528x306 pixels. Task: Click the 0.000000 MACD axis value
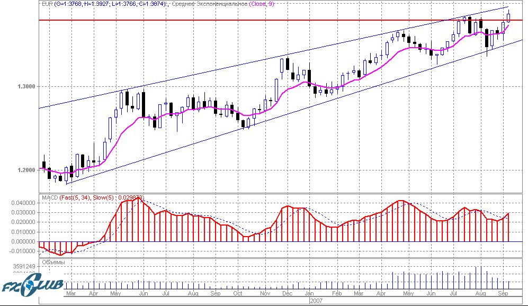[x=23, y=242]
